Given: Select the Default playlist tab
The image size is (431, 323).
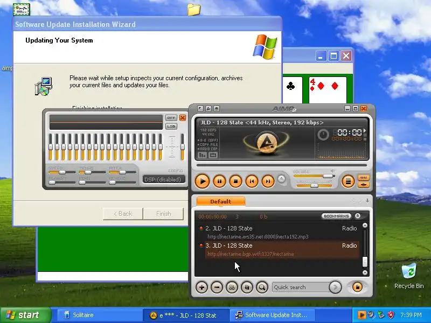Looking at the screenshot, I should [220, 201].
